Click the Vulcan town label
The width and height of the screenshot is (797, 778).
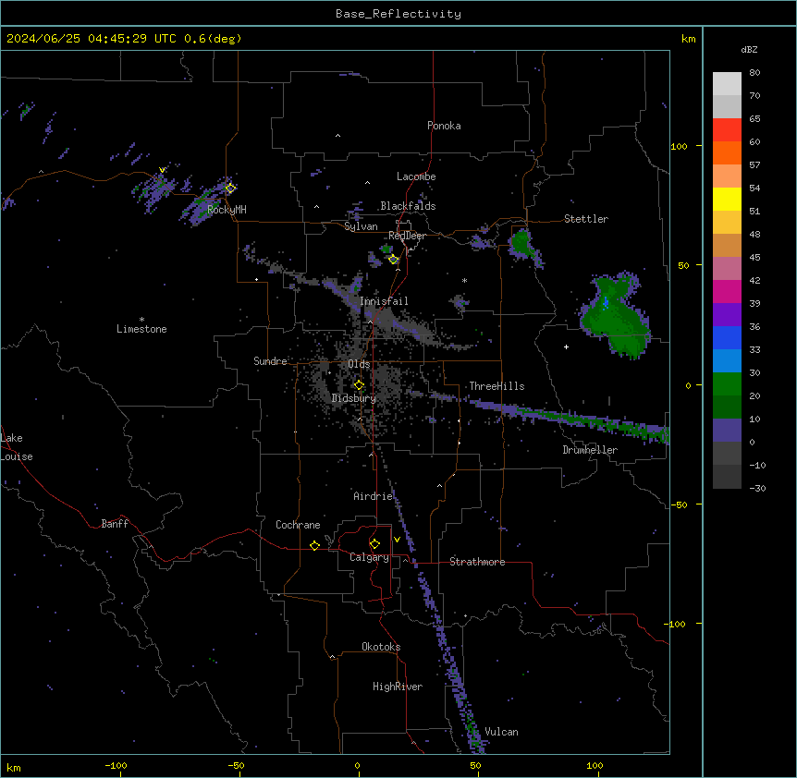pyautogui.click(x=501, y=732)
